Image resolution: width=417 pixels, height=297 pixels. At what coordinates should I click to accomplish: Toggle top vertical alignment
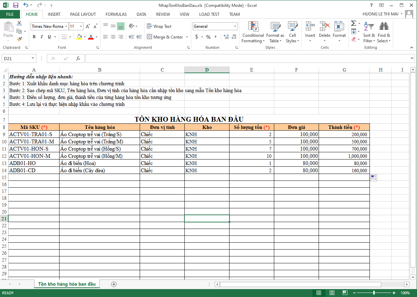(x=106, y=26)
